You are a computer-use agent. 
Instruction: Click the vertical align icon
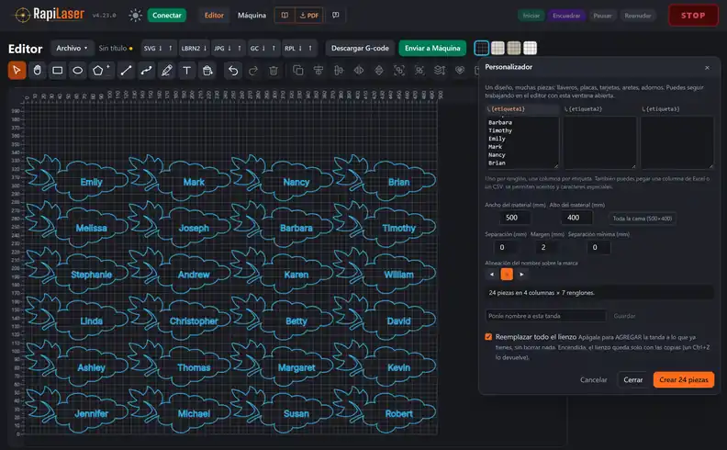coord(339,71)
